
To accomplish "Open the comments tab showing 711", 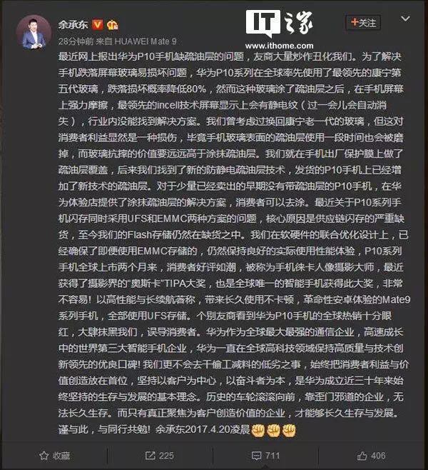I will pyautogui.click(x=265, y=456).
